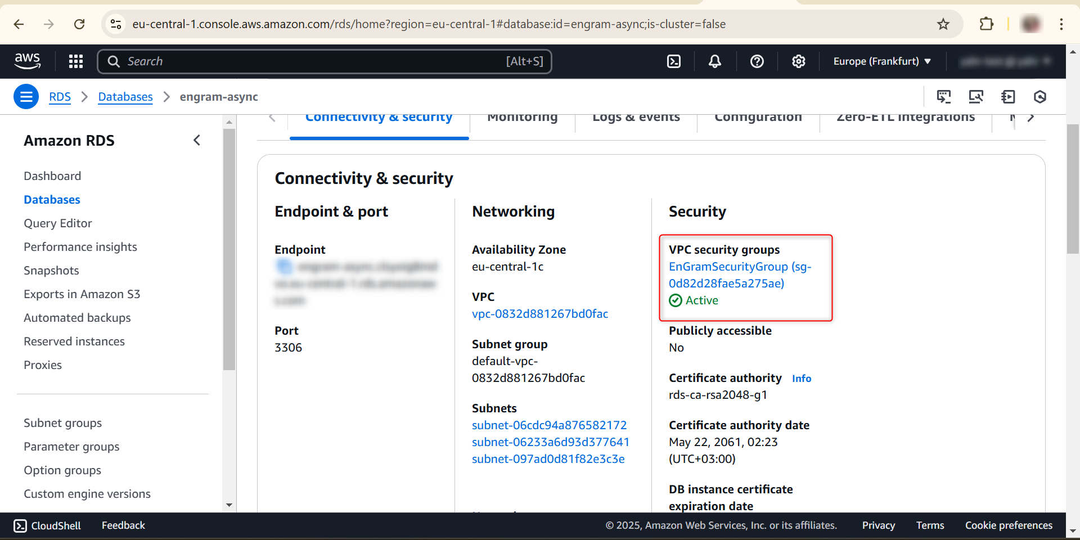
Task: Launch CloudShell from the top navigation bar
Action: tap(674, 61)
